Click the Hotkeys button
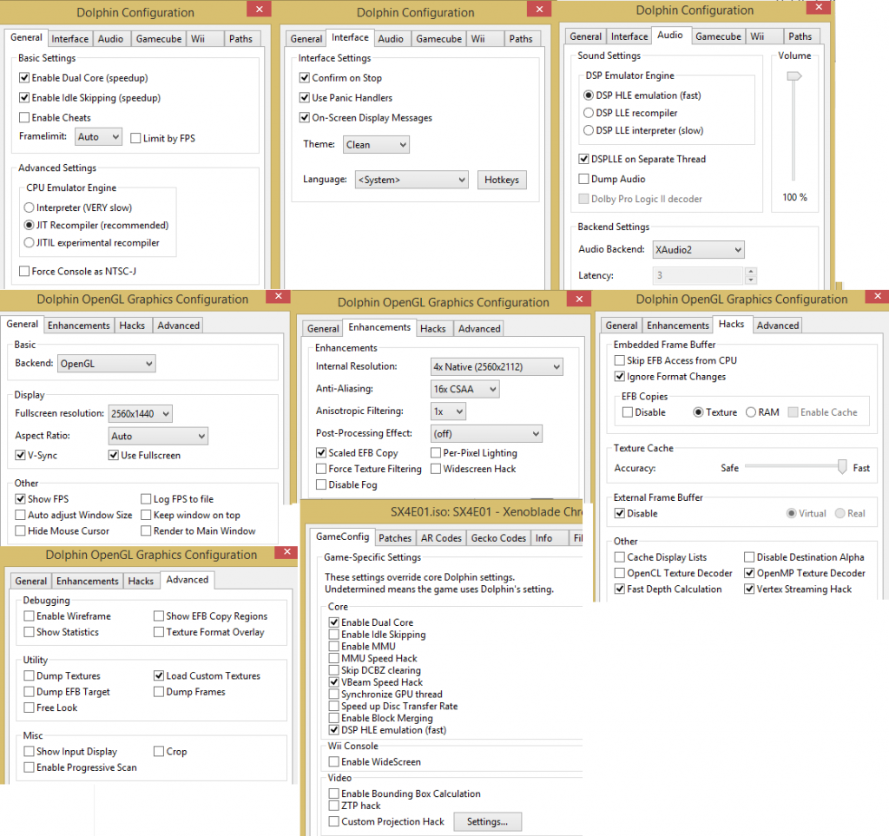The width and height of the screenshot is (889, 836). 501,180
